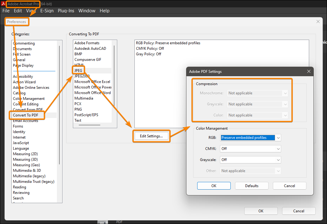Click the Adobe Acrobat logo icon
The height and width of the screenshot is (224, 327).
pyautogui.click(x=3, y=4)
